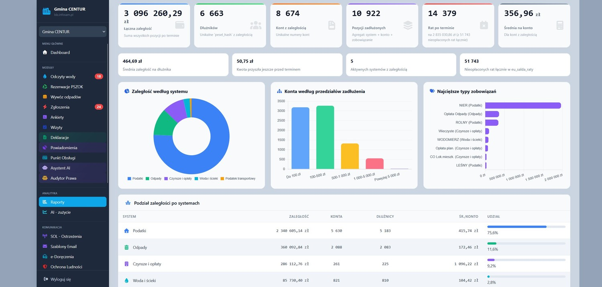
Task: Click the shield icon for Ochrona Ludności
Action: coord(45,267)
